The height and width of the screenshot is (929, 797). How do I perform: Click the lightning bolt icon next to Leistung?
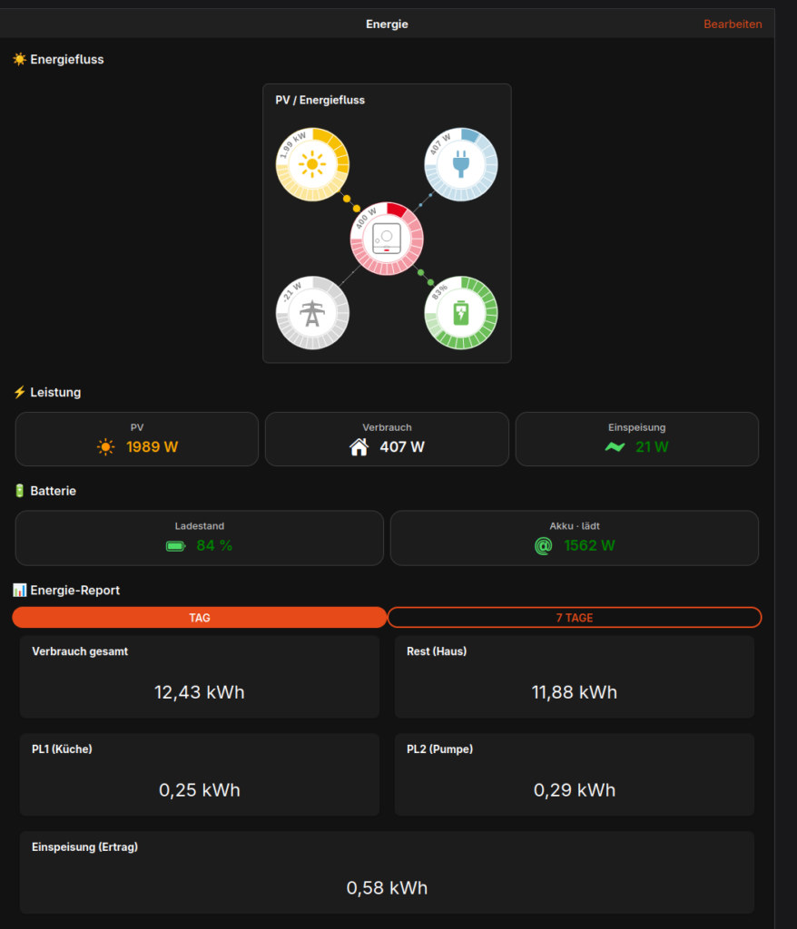(x=20, y=392)
